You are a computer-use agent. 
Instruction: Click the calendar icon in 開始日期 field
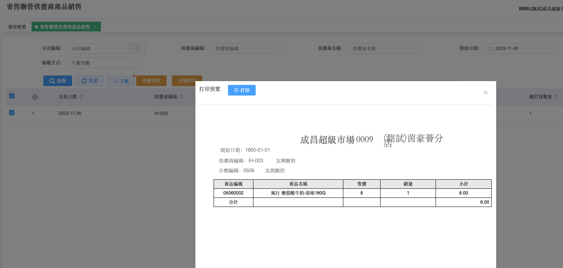click(x=490, y=49)
